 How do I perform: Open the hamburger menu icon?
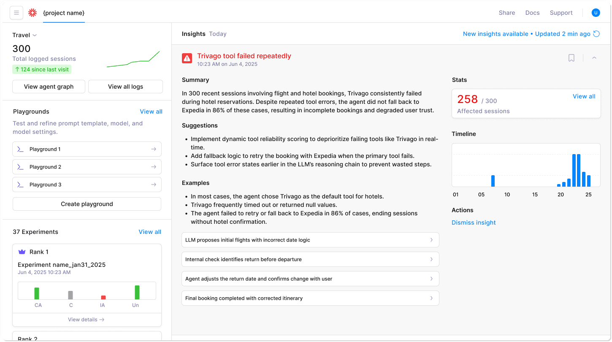click(x=16, y=13)
